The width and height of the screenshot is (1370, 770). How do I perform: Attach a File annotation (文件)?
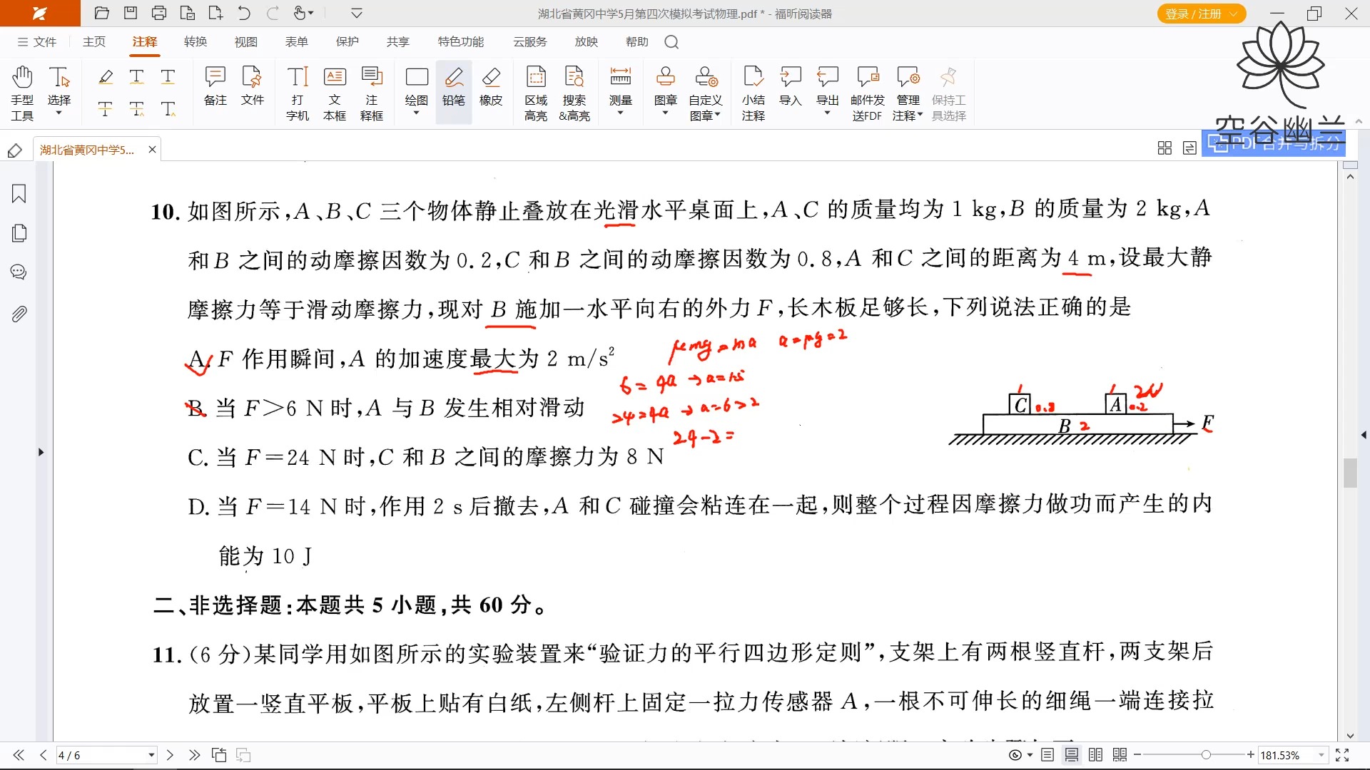click(x=252, y=86)
